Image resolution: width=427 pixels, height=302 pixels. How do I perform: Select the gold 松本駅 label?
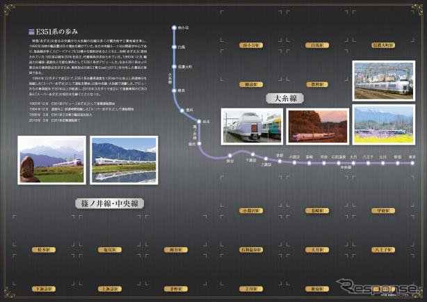point(44,250)
